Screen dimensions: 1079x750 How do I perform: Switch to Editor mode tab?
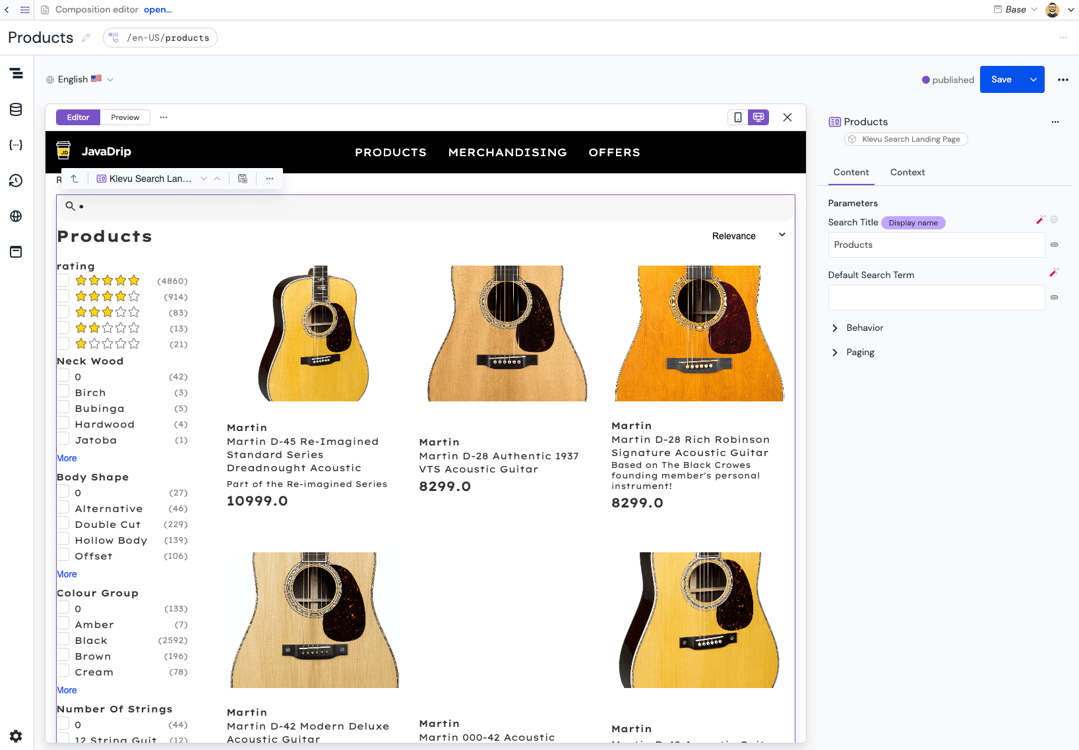78,117
